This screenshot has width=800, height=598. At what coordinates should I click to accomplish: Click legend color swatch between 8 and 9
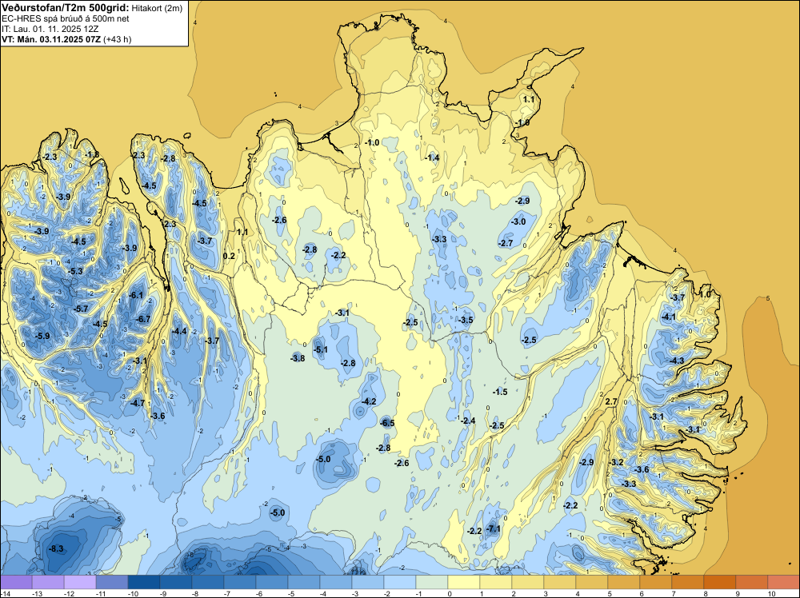[x=720, y=582]
